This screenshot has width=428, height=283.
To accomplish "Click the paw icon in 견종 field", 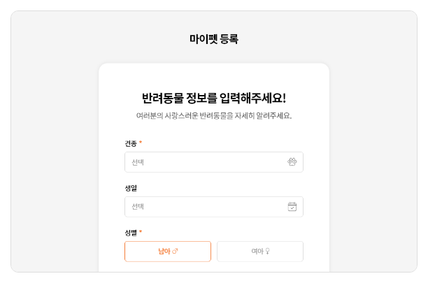I will coord(292,162).
